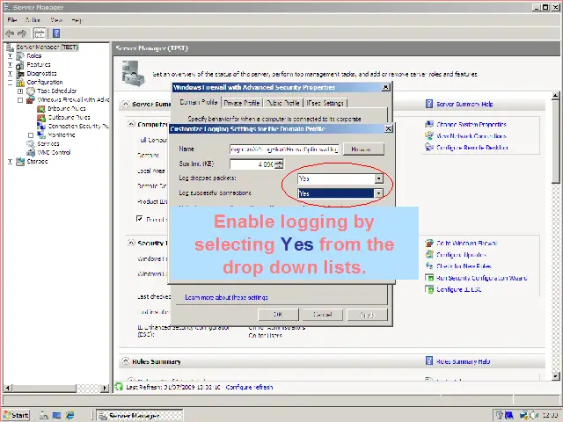
Task: Click Go to Windows Firewall link
Action: pyautogui.click(x=466, y=244)
